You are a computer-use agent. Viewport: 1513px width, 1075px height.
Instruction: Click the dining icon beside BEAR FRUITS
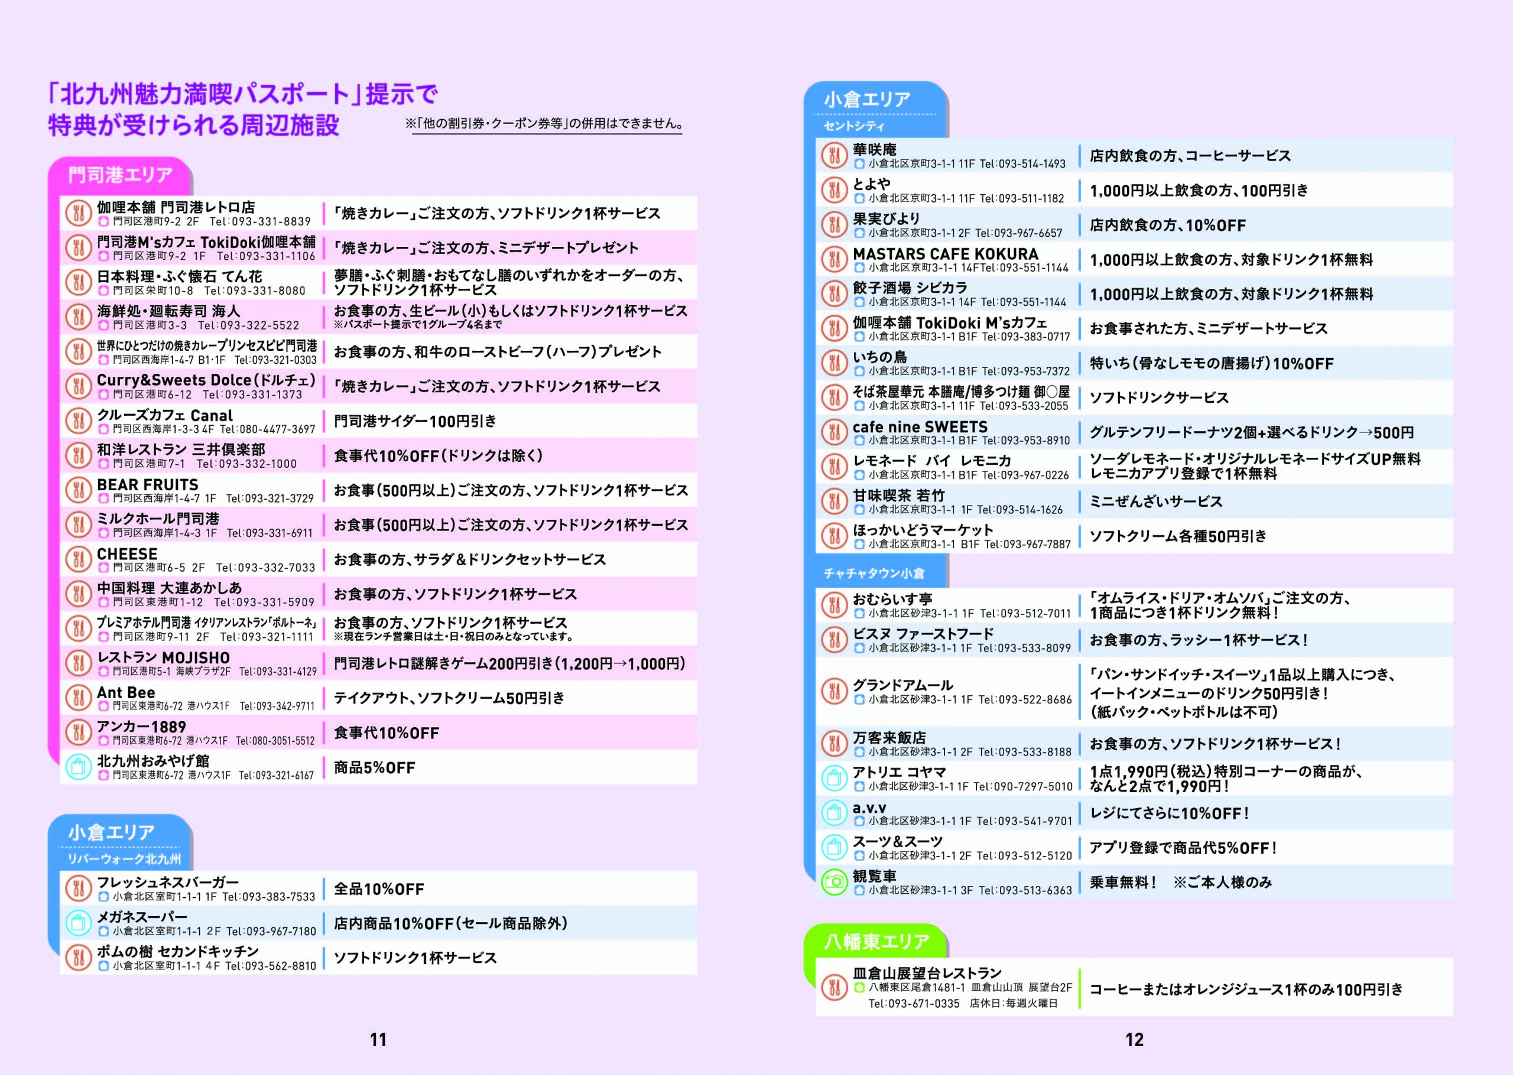click(x=78, y=490)
